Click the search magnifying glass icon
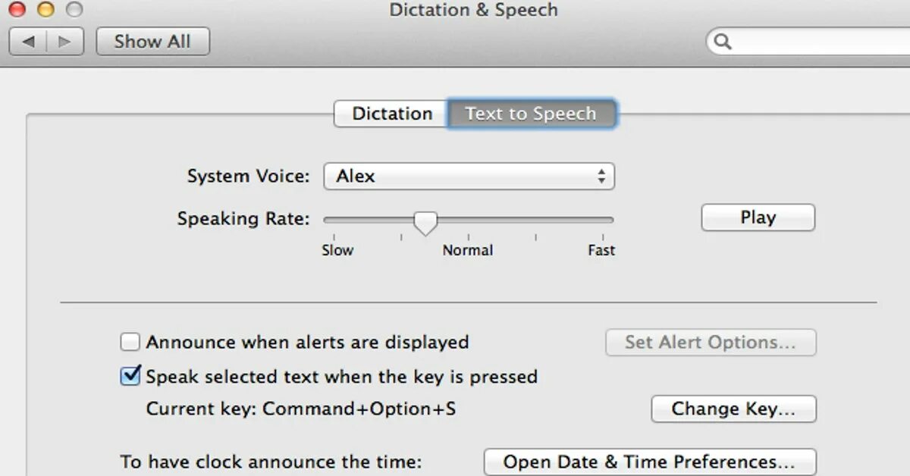This screenshot has width=910, height=476. click(723, 42)
